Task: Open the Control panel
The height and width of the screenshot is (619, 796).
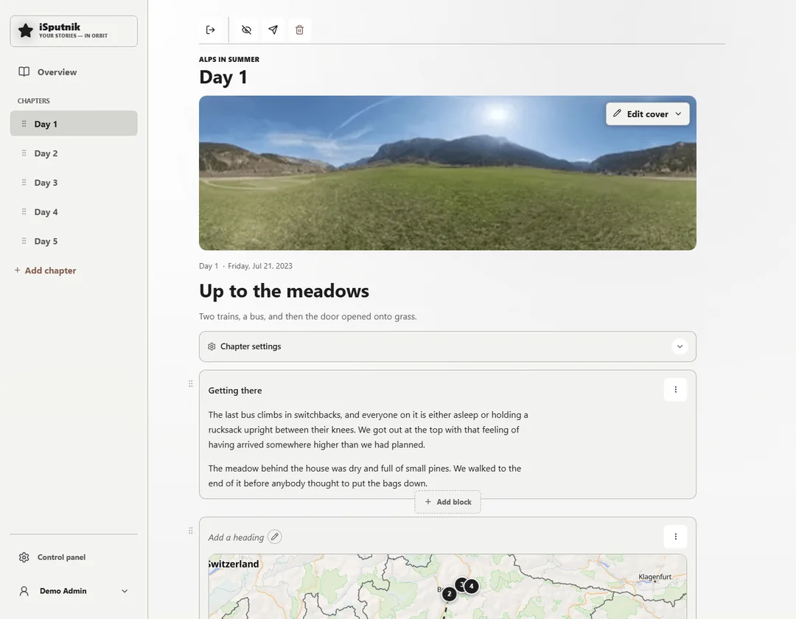Action: [x=74, y=557]
